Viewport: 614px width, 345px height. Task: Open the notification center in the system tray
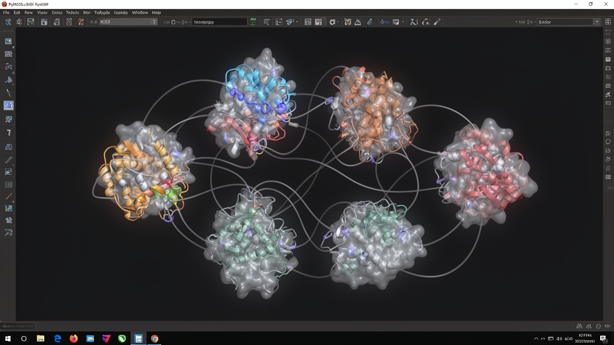[x=603, y=339]
